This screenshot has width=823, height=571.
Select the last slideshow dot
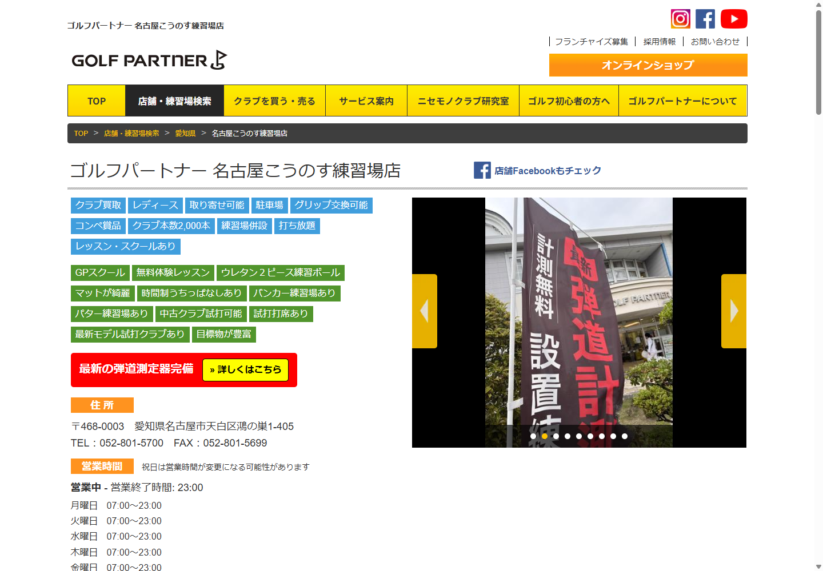pyautogui.click(x=625, y=436)
